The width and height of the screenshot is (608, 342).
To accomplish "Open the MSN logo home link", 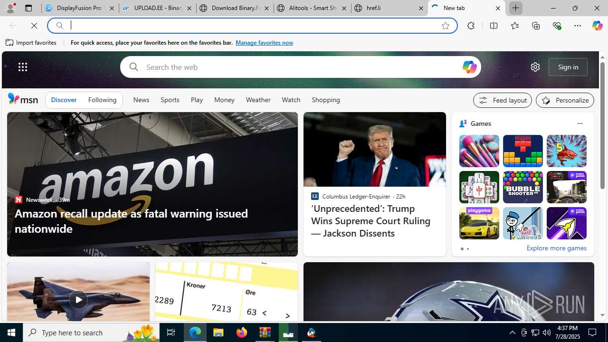I will 23,99.
